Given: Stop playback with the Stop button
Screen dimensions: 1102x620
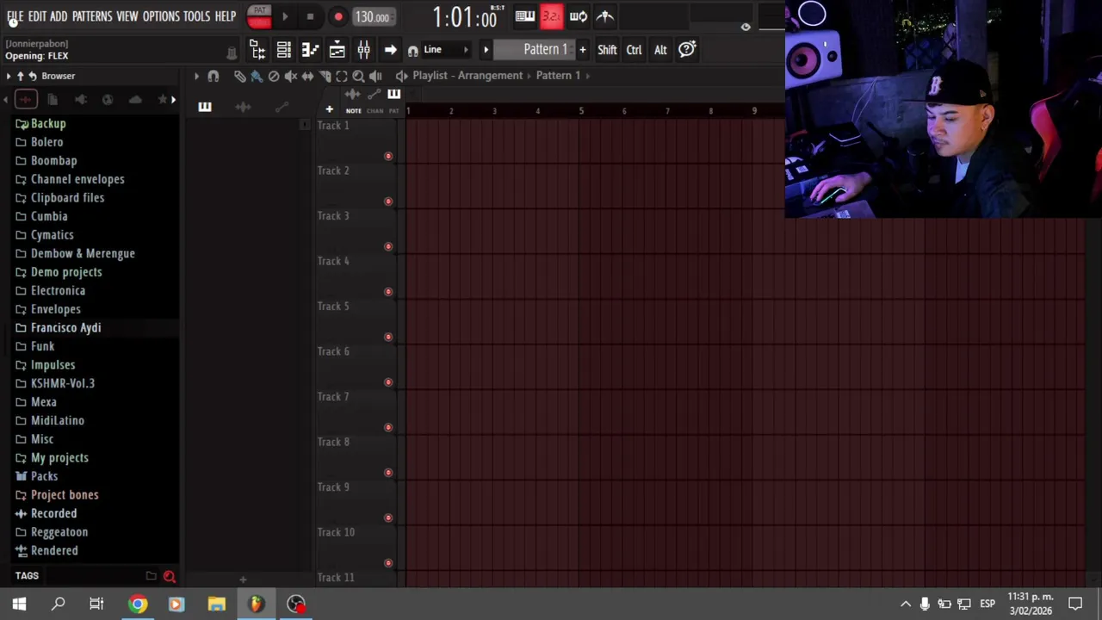Looking at the screenshot, I should (310, 16).
